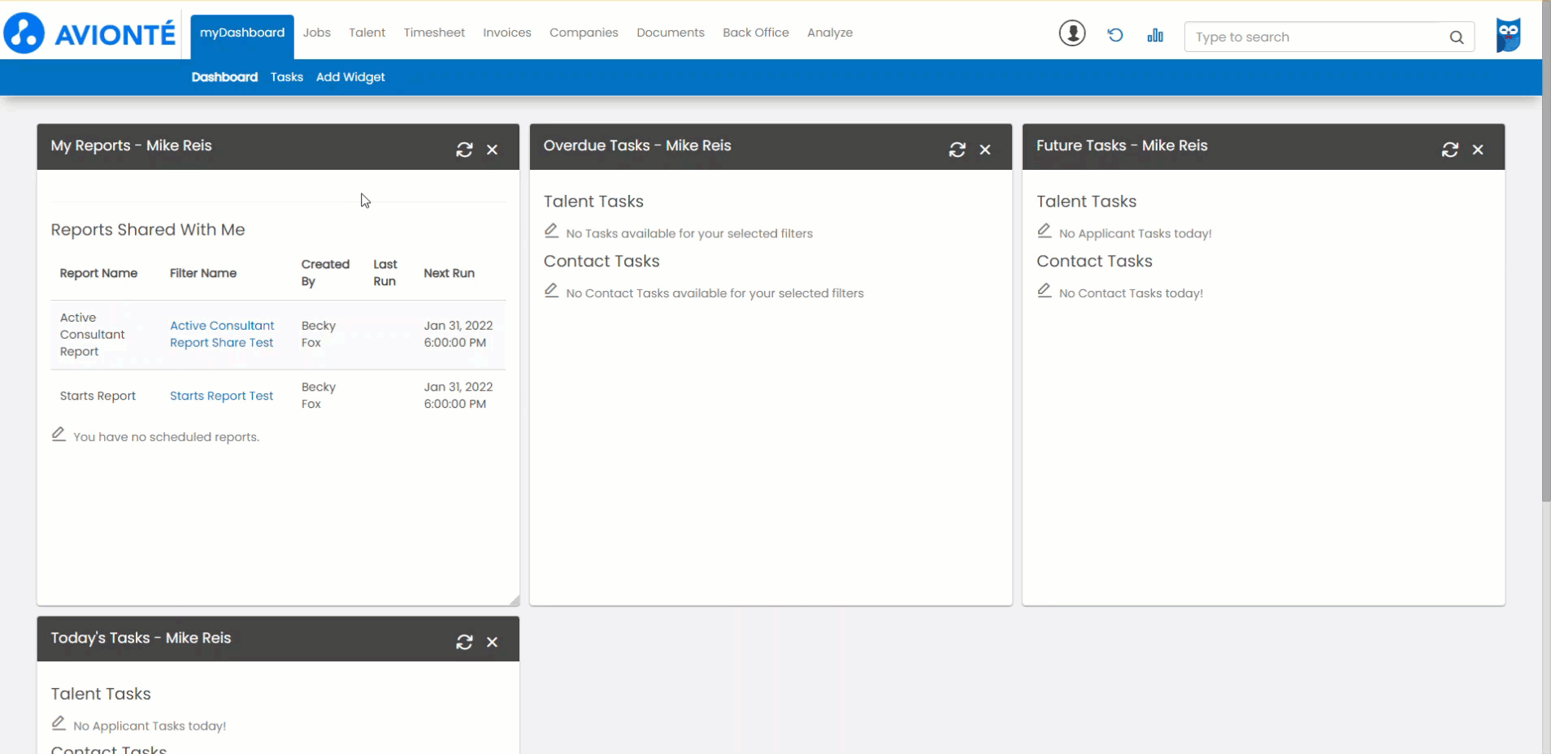
Task: Close the My Reports widget
Action: coord(493,149)
